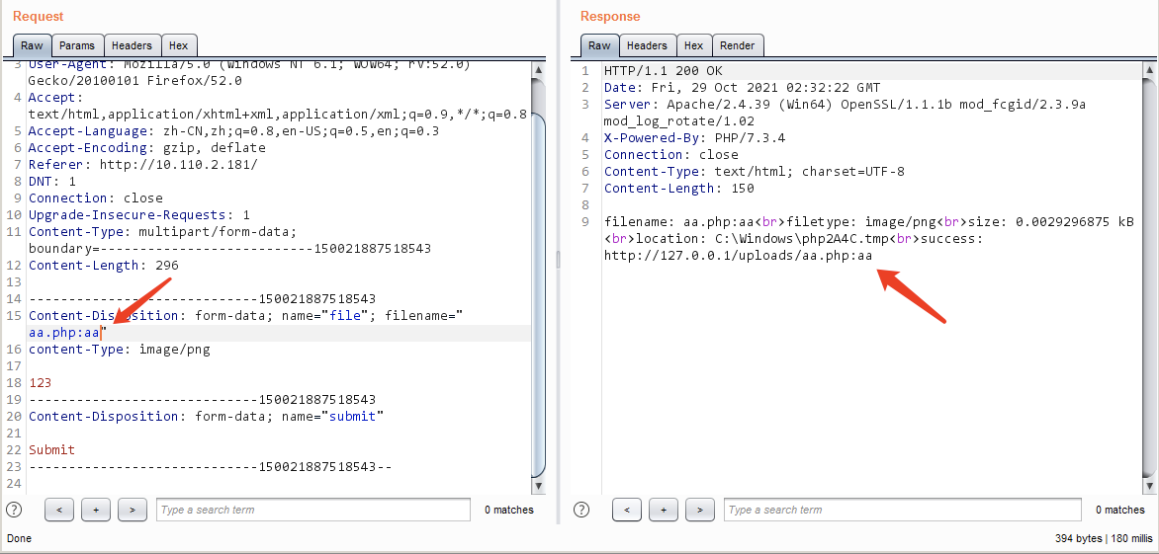Switch to the Response Render tab
1159x554 pixels.
coord(738,45)
